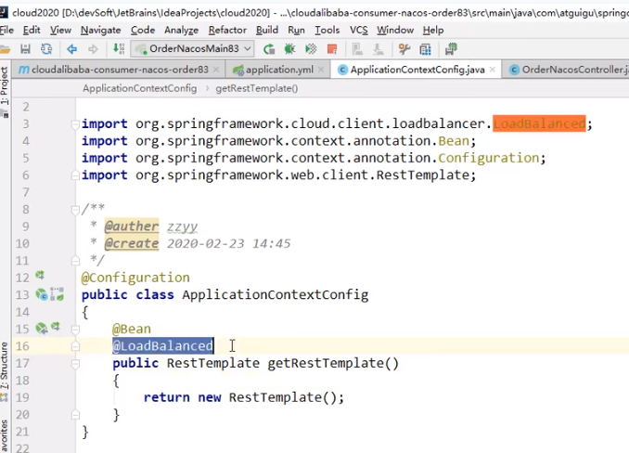Open the Tools menu
This screenshot has width=629, height=453.
pyautogui.click(x=327, y=30)
